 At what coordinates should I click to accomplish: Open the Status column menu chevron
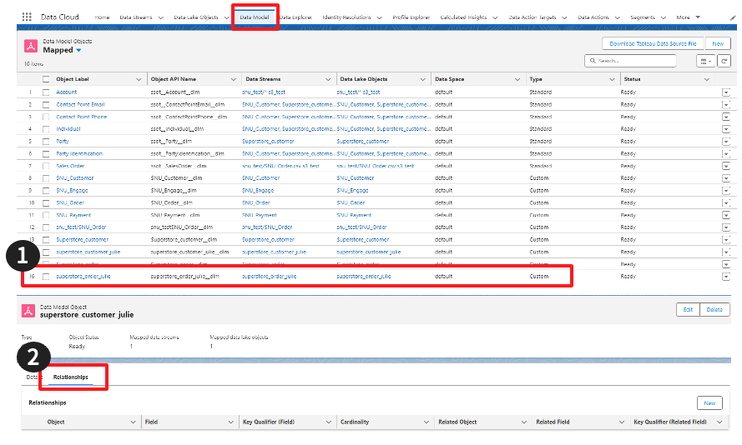706,79
